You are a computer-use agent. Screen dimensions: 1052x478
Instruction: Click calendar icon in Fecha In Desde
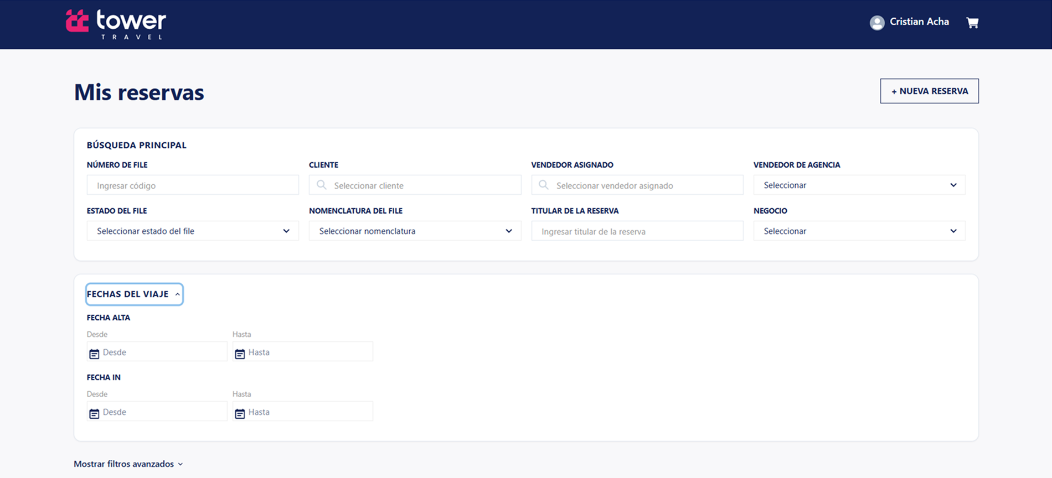(94, 413)
